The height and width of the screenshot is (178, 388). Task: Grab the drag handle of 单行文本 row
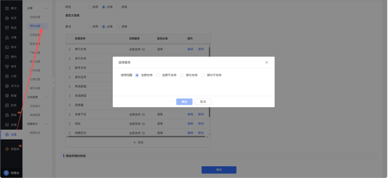70,49
